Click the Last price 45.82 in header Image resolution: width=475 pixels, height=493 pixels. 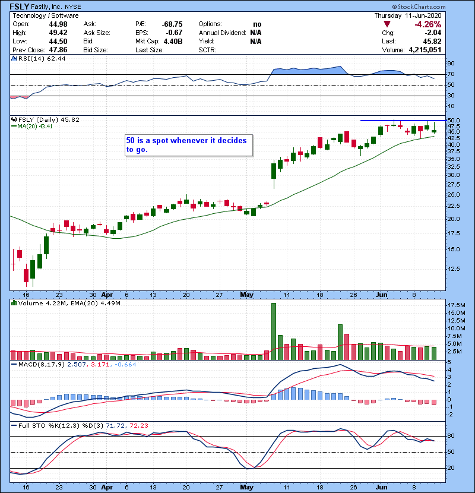(432, 41)
